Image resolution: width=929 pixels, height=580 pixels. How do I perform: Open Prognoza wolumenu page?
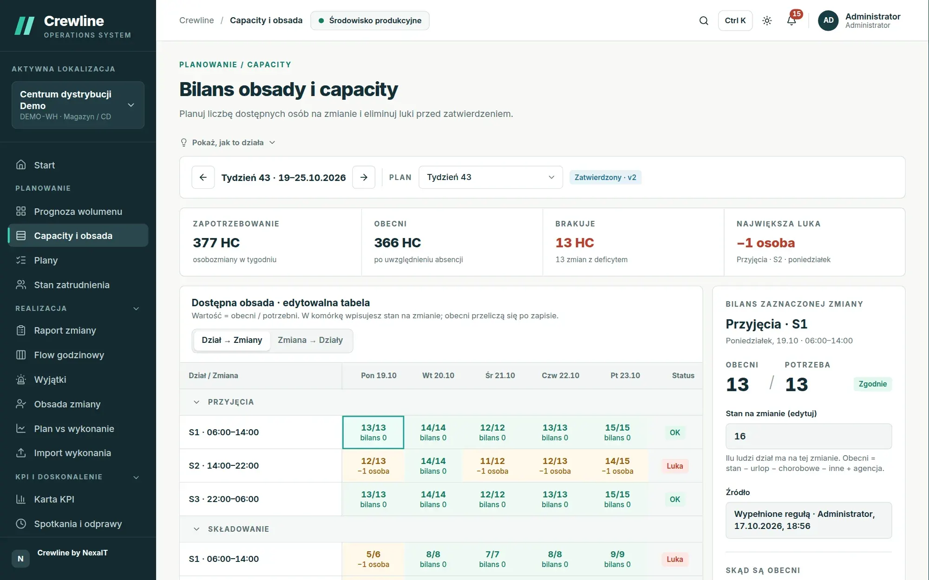coord(78,212)
